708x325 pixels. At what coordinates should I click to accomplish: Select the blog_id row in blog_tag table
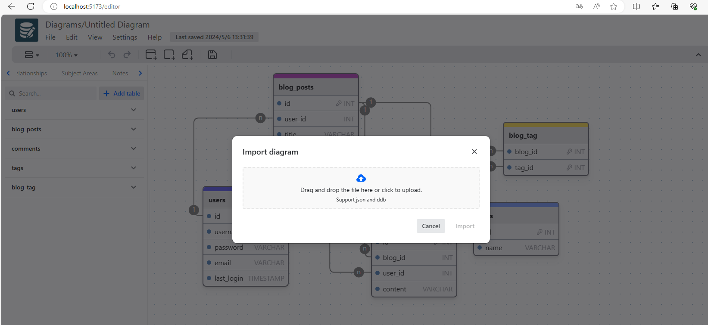click(546, 152)
